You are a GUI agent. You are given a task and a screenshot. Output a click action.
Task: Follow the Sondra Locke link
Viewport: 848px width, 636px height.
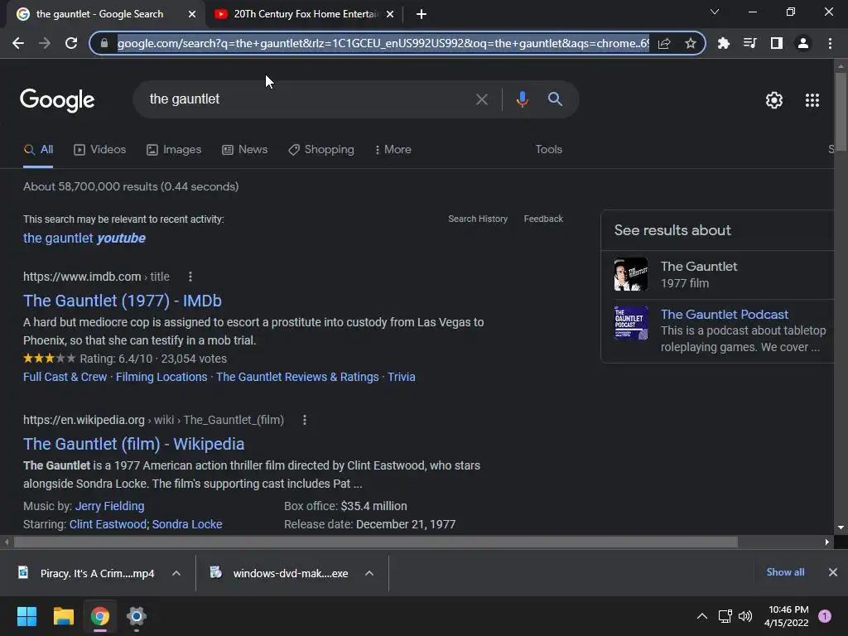point(187,524)
